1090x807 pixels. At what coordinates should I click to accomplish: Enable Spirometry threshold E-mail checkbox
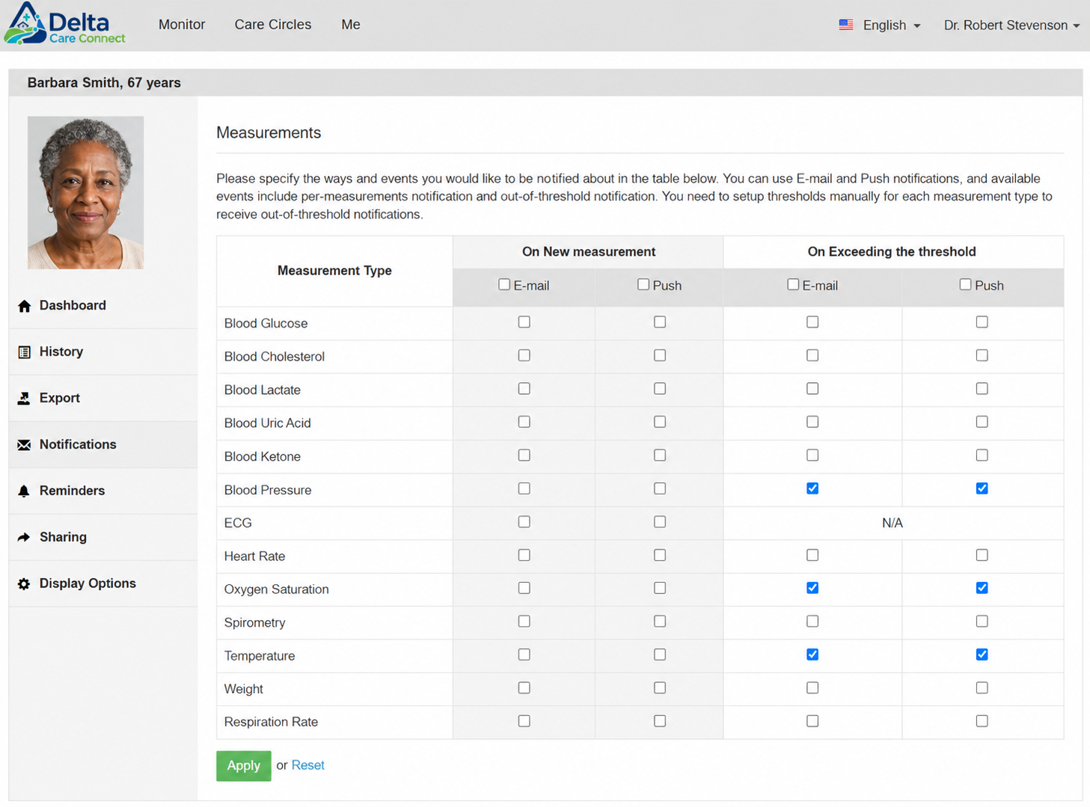(812, 622)
